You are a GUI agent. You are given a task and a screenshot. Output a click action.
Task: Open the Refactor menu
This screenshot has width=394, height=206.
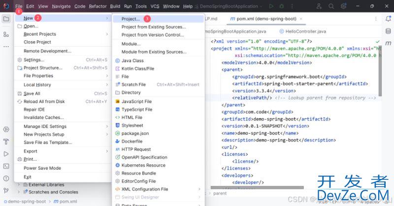[x=98, y=6]
